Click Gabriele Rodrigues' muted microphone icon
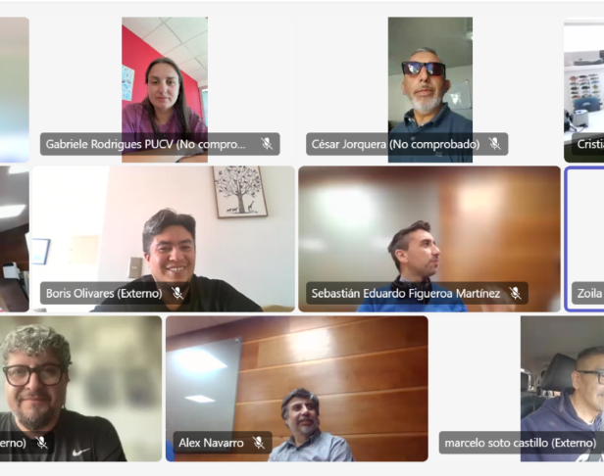Screen dimensions: 604x476 267,144
